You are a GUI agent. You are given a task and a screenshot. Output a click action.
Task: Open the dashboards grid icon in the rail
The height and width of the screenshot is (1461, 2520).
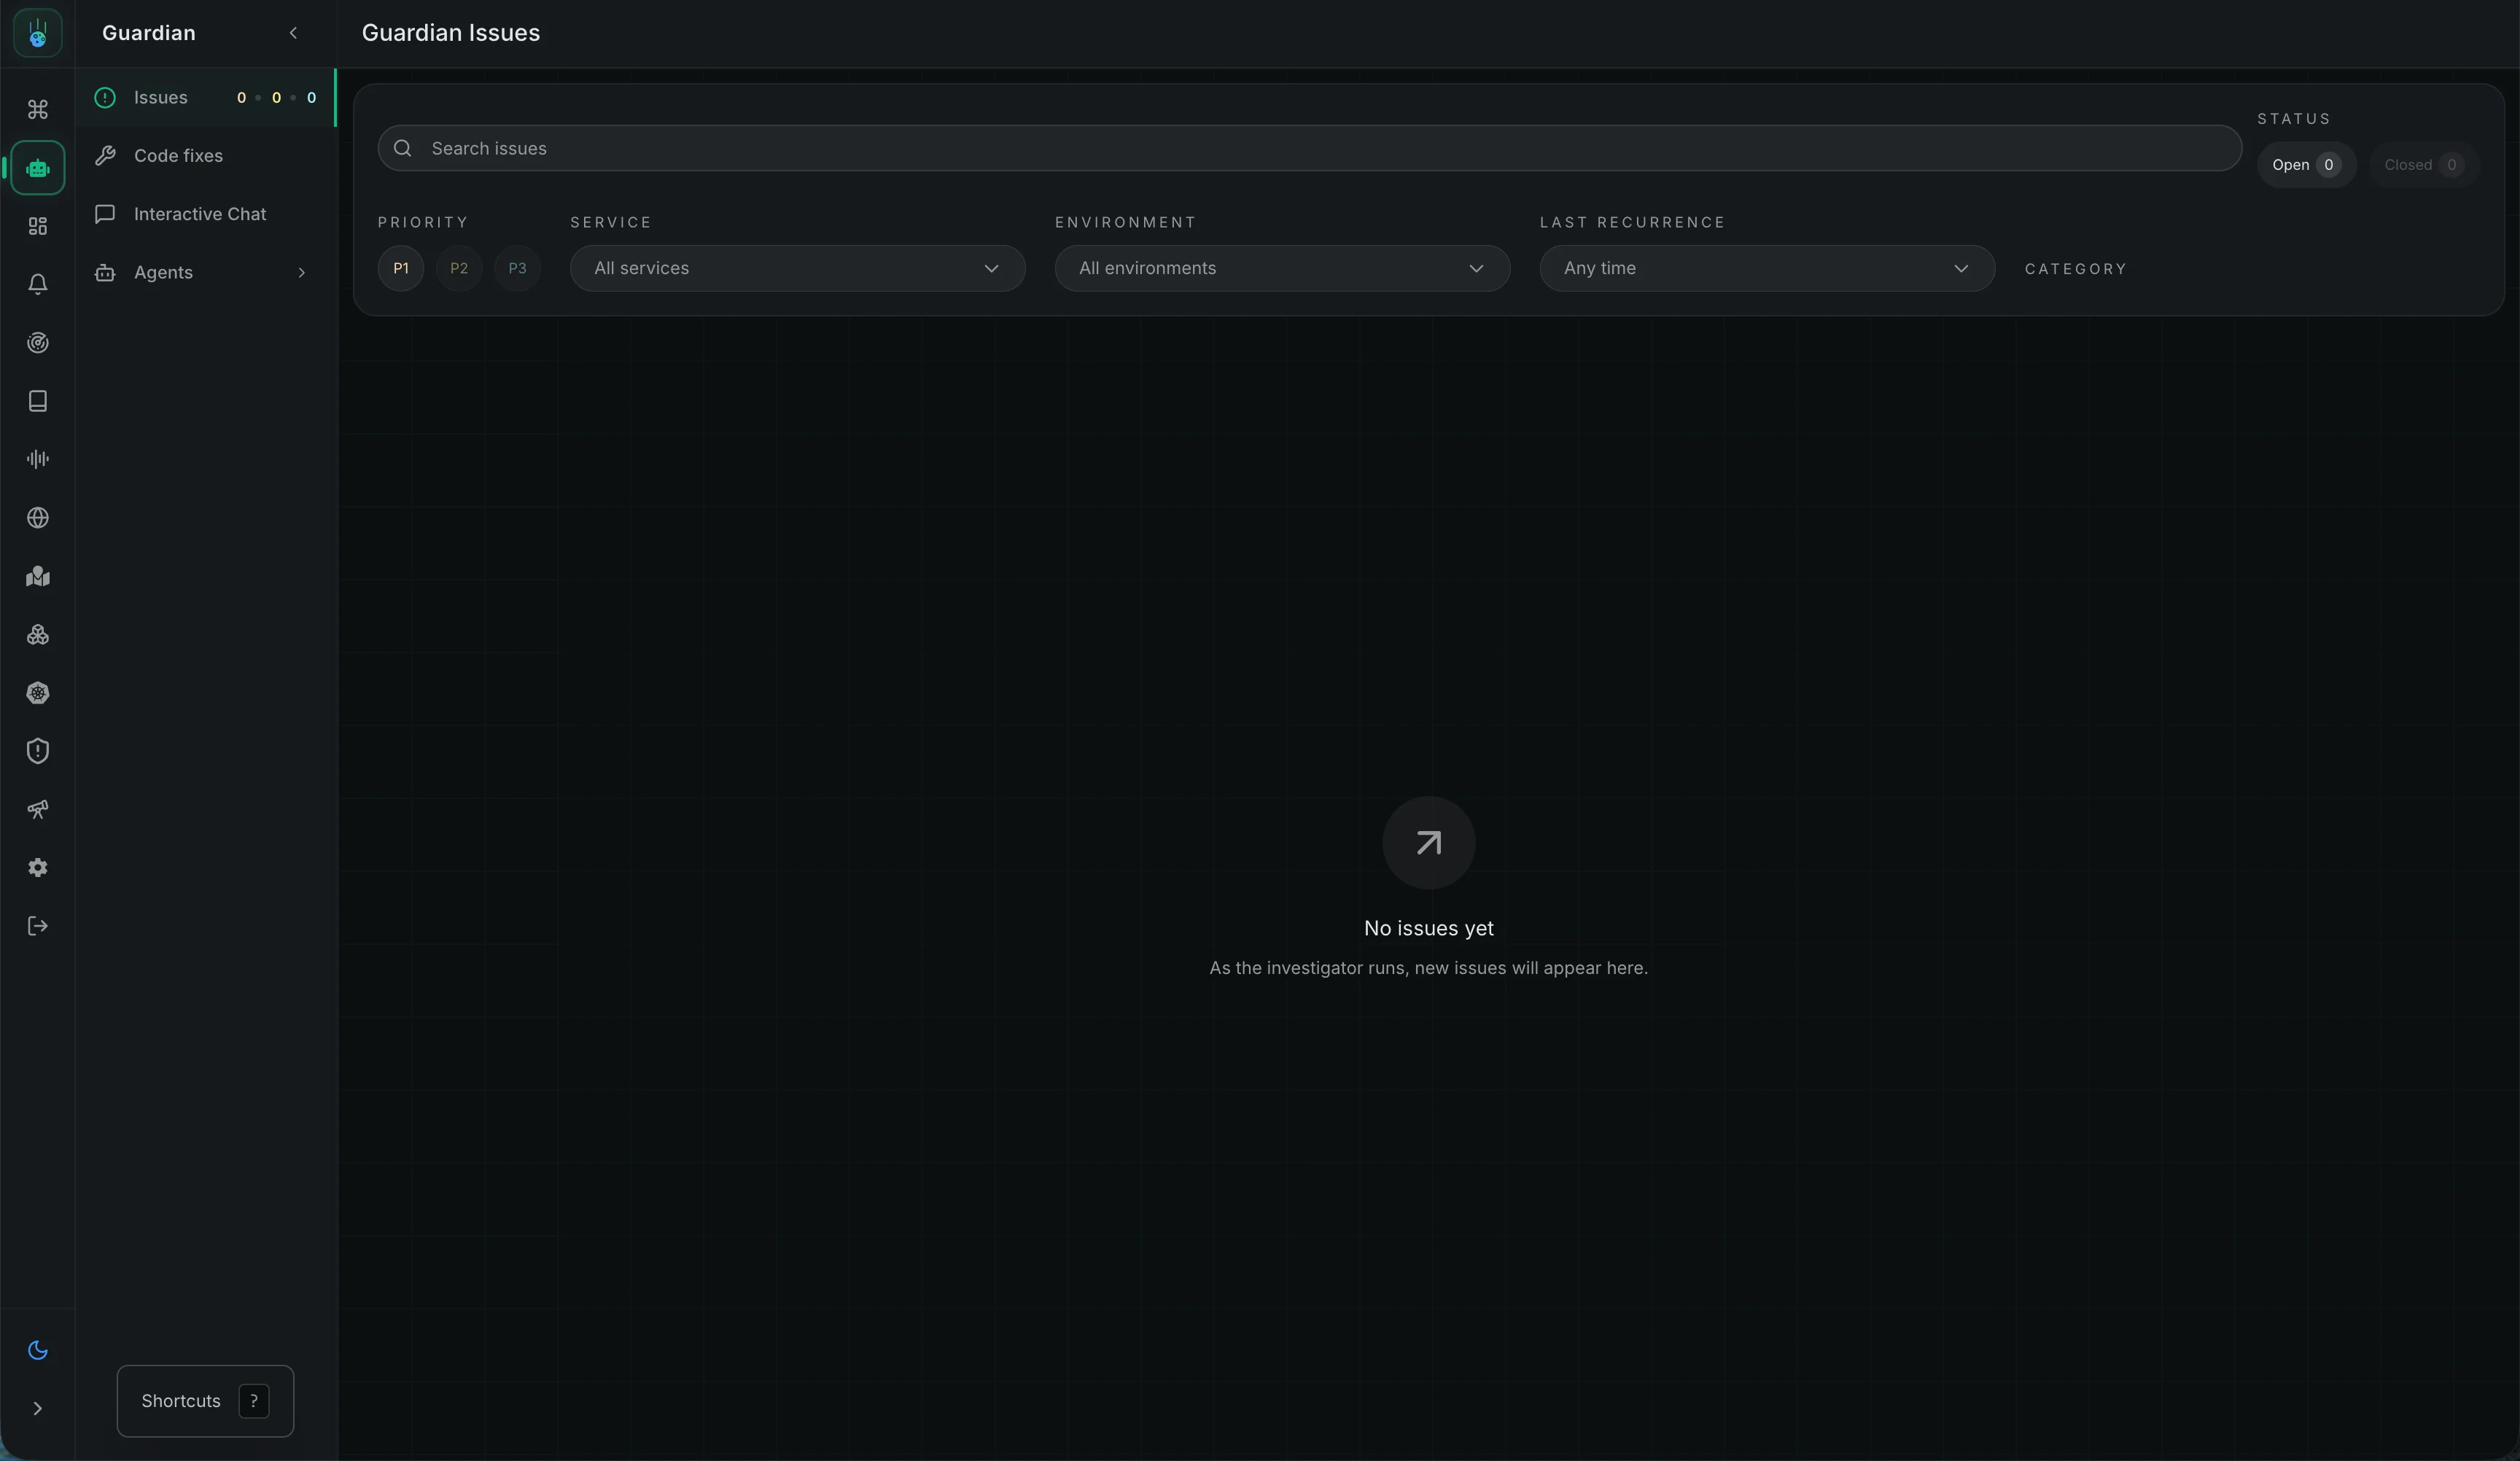[38, 227]
